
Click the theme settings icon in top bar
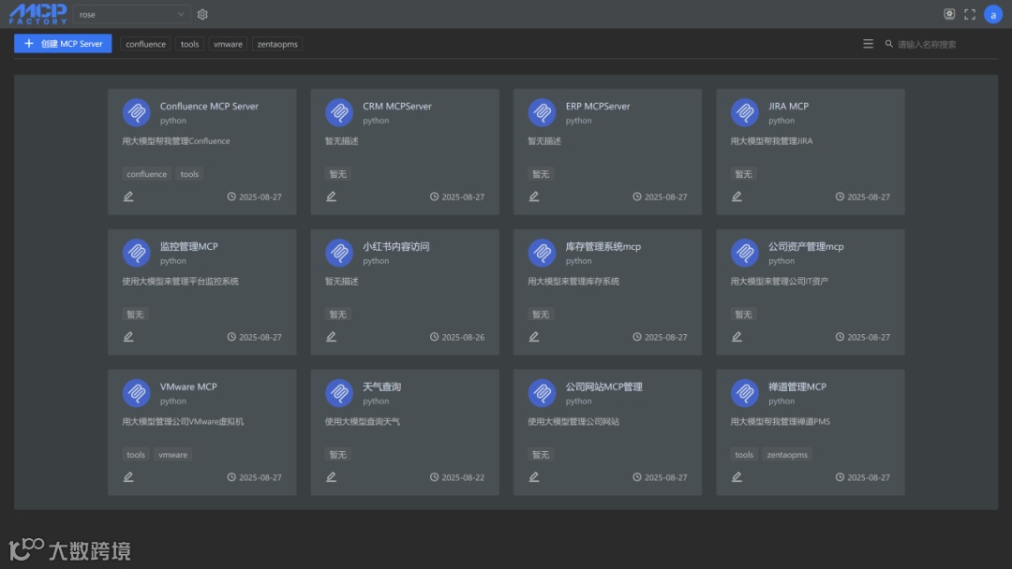coord(948,13)
